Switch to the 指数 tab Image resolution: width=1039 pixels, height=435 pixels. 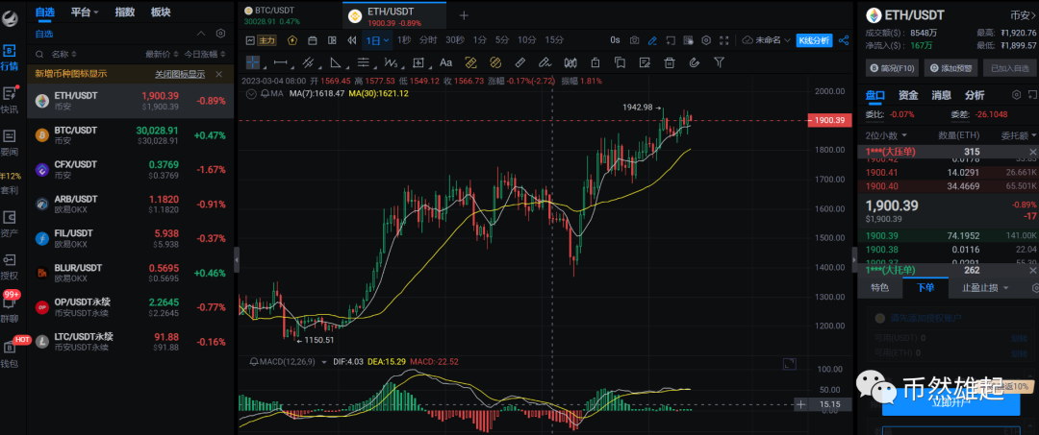[125, 12]
